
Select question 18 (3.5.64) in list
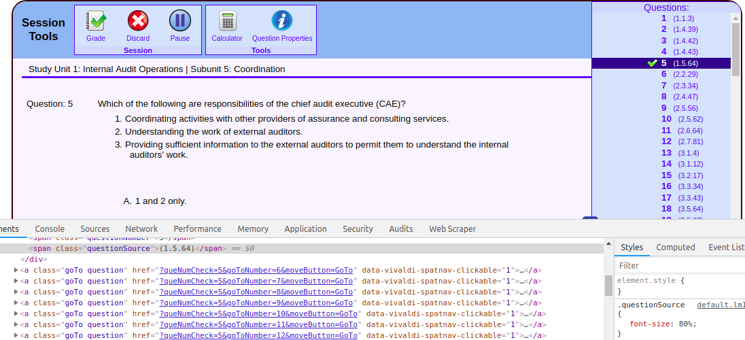666,209
